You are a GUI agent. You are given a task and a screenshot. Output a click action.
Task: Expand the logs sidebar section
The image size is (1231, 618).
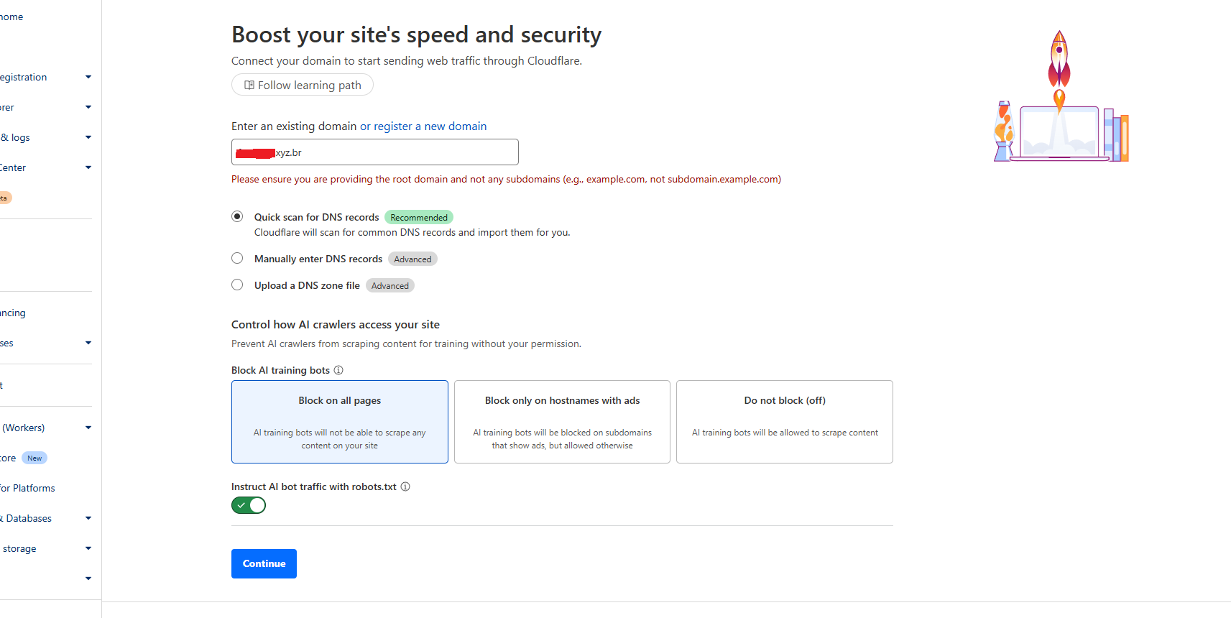[88, 137]
